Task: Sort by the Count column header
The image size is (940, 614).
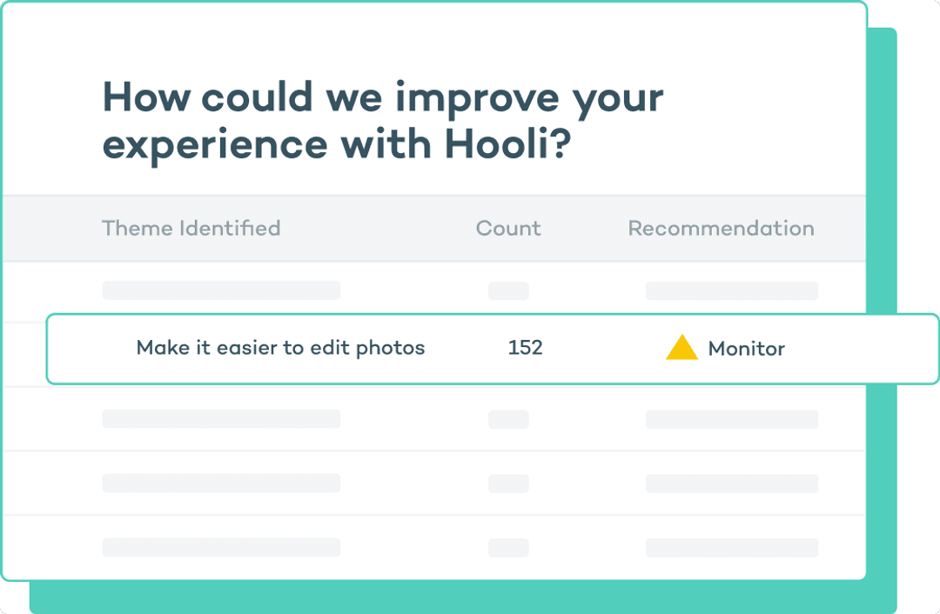Action: coord(508,228)
